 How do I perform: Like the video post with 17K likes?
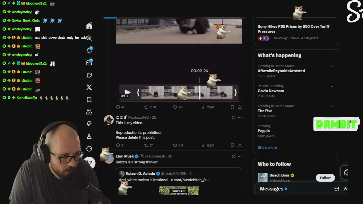(178, 107)
